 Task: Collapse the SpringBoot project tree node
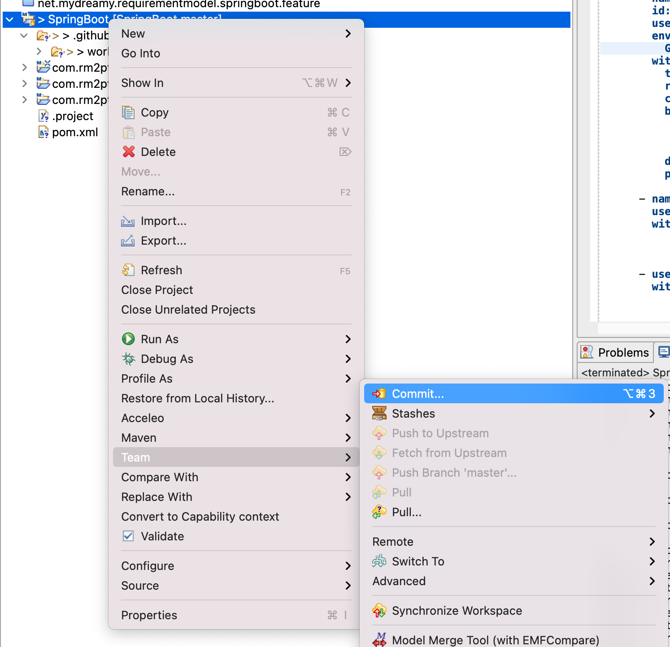[9, 19]
